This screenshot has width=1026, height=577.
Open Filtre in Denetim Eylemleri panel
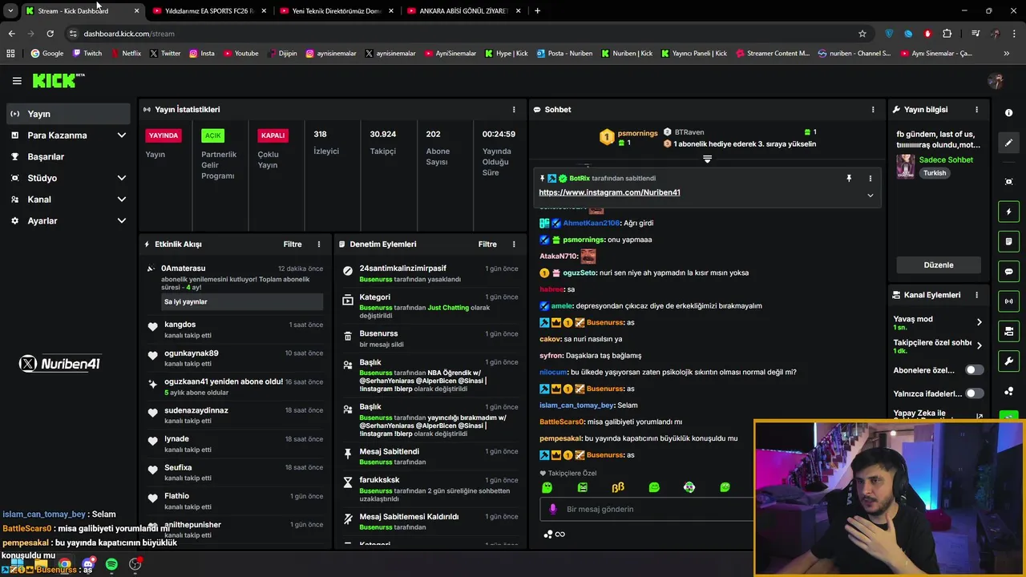tap(487, 244)
